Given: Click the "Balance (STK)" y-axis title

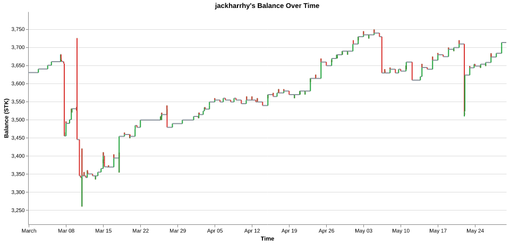Looking at the screenshot, I should 6,119.
